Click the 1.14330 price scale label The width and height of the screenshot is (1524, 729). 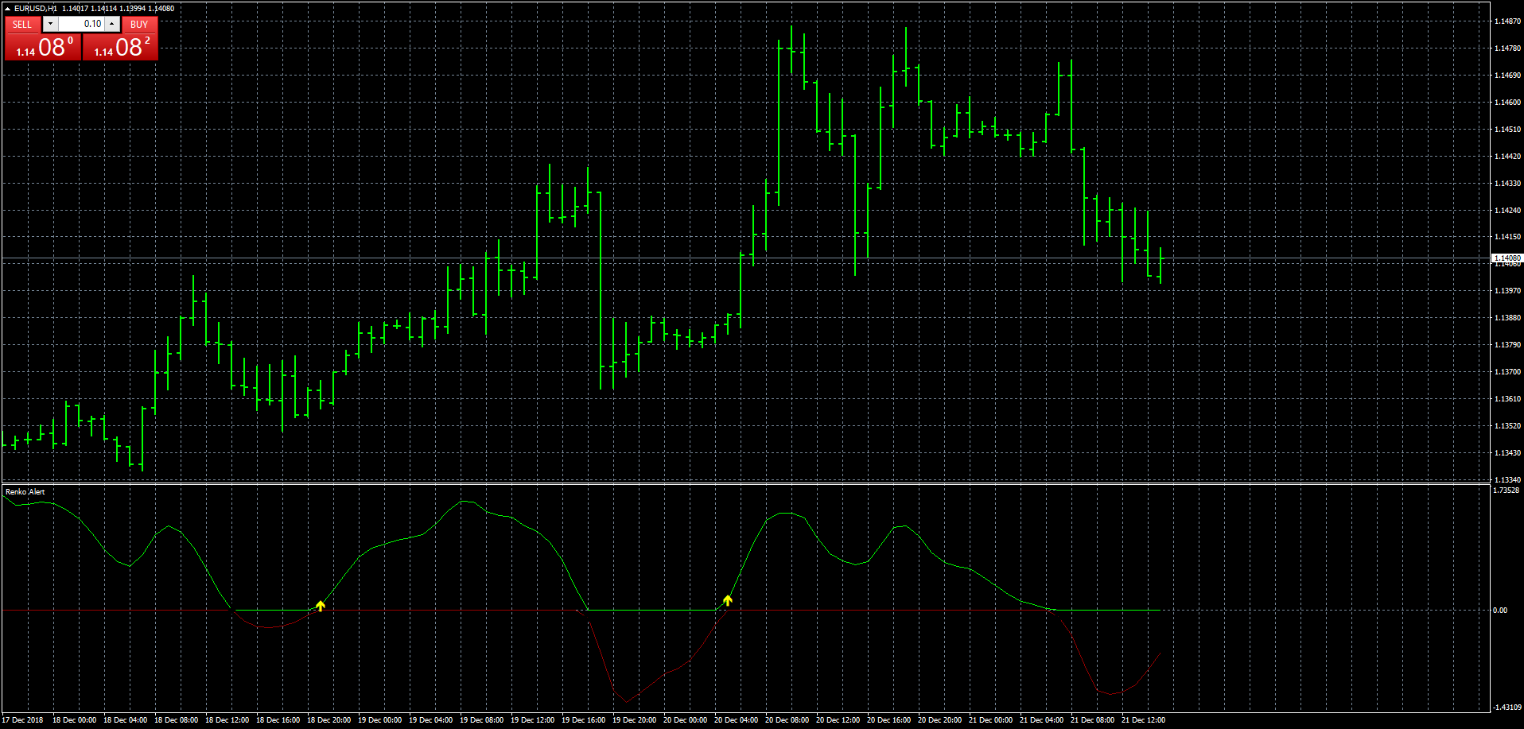pos(1507,184)
